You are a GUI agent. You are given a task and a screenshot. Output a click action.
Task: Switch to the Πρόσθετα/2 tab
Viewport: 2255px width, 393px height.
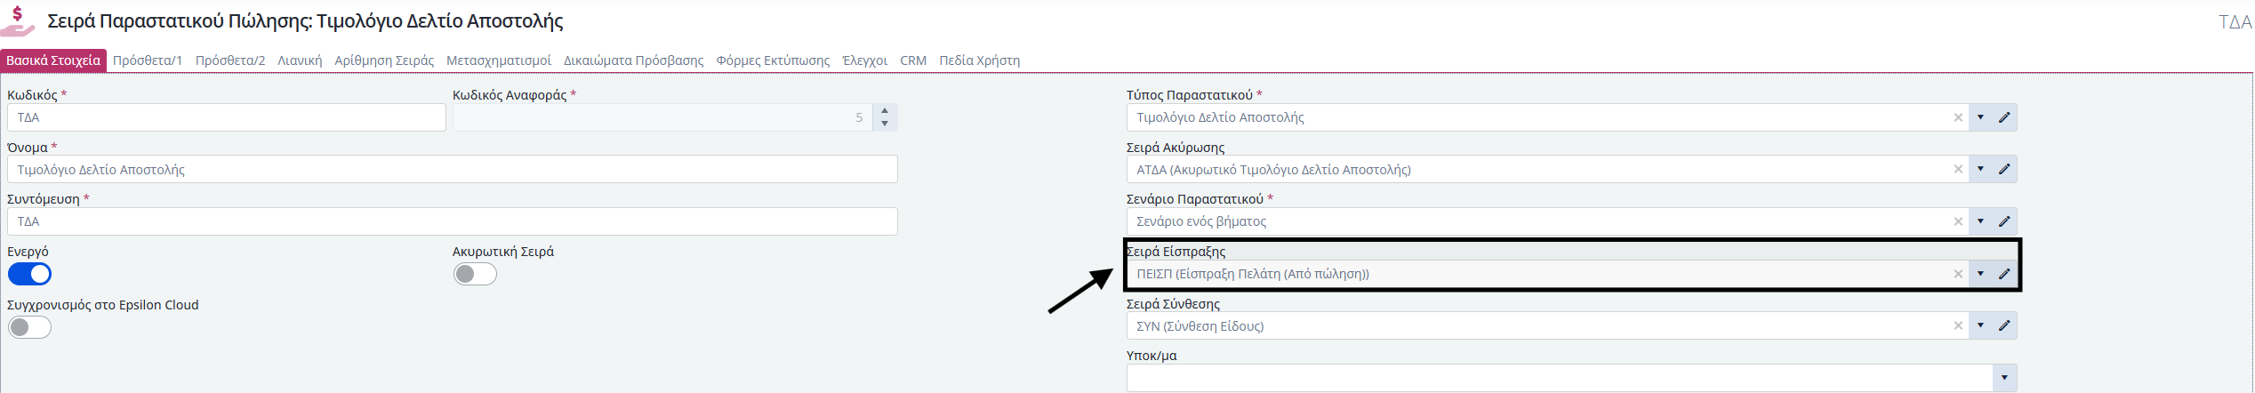(230, 60)
